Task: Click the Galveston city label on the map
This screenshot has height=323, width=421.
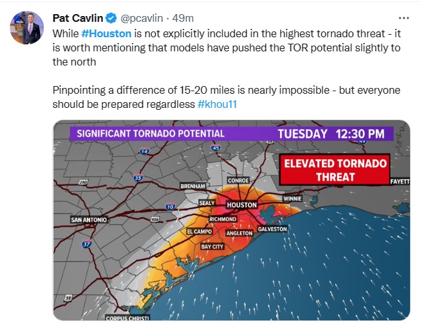Action: (x=272, y=229)
